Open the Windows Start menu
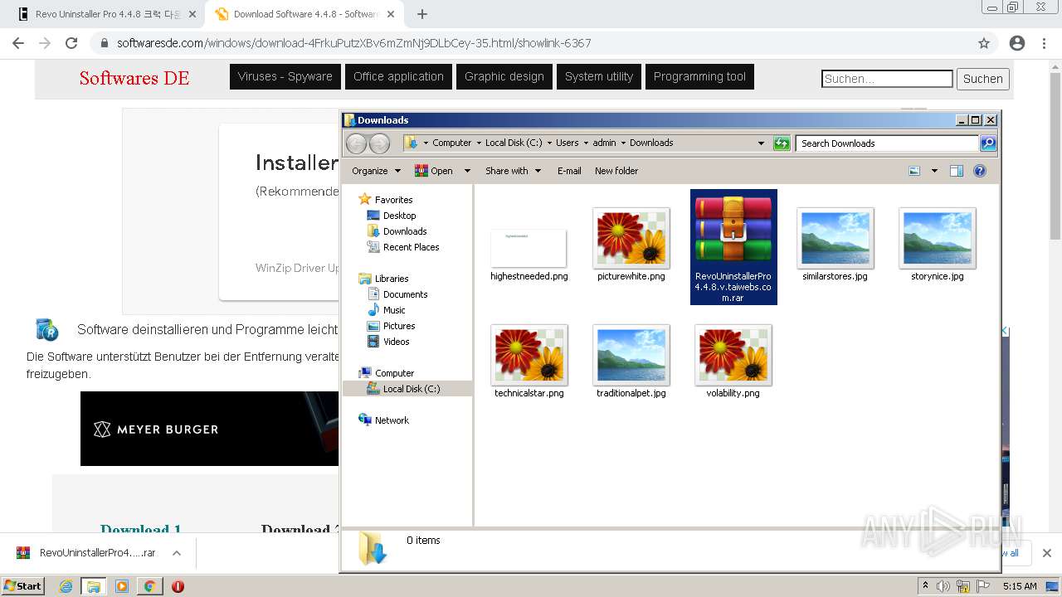Screen dimensions: 1062x597 pos(22,585)
